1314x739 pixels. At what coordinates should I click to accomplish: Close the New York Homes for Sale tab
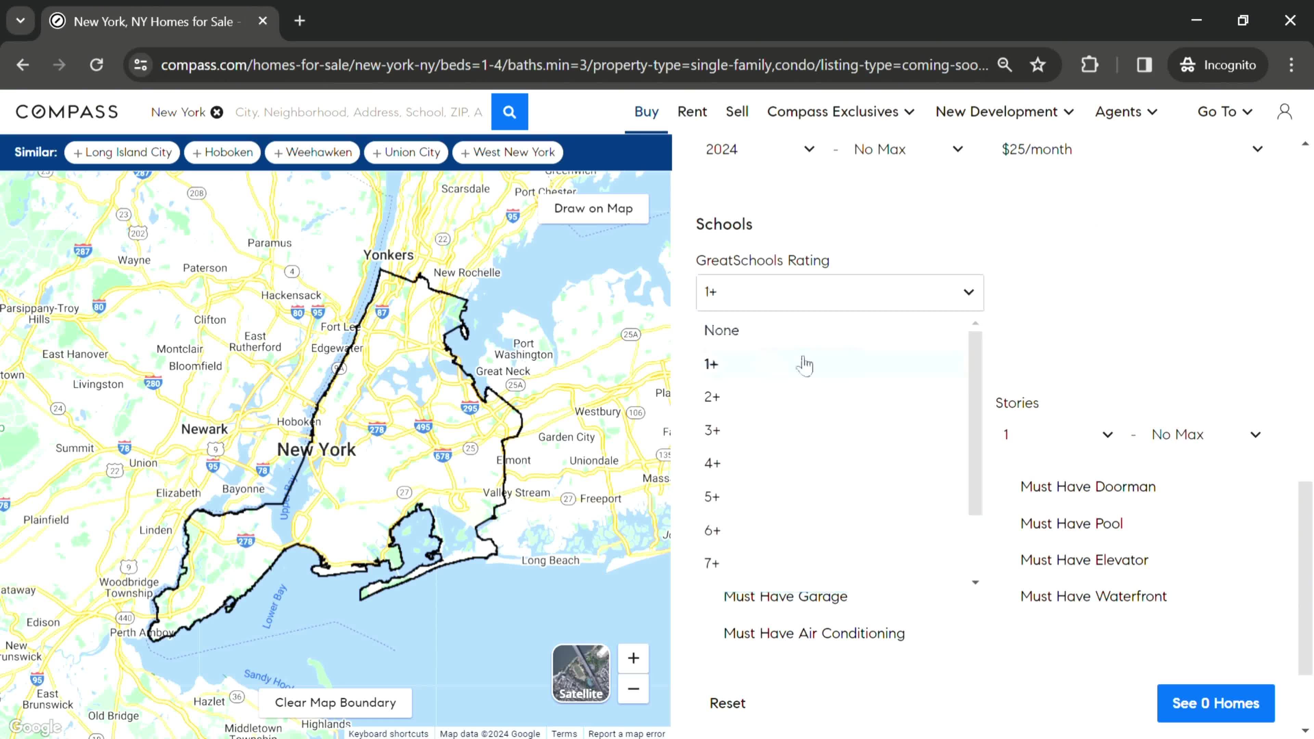pyautogui.click(x=263, y=21)
